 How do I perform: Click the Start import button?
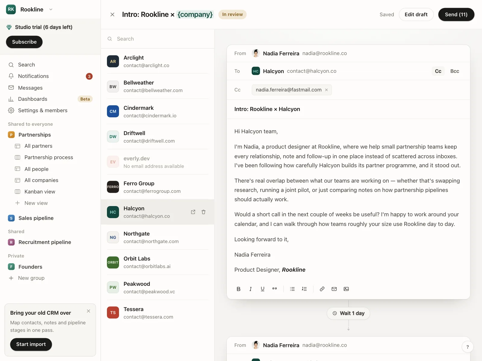point(31,344)
